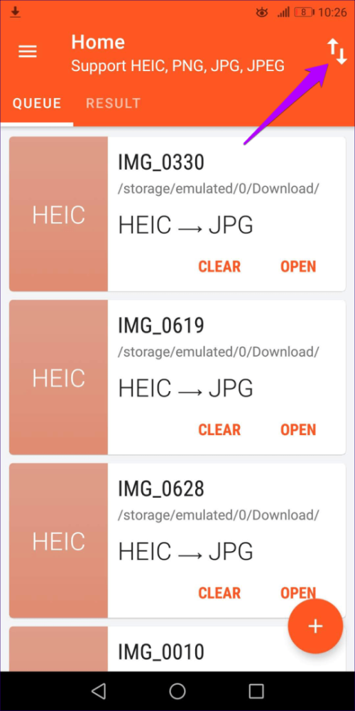Tap the recent apps square icon
The width and height of the screenshot is (355, 711).
coord(256,691)
